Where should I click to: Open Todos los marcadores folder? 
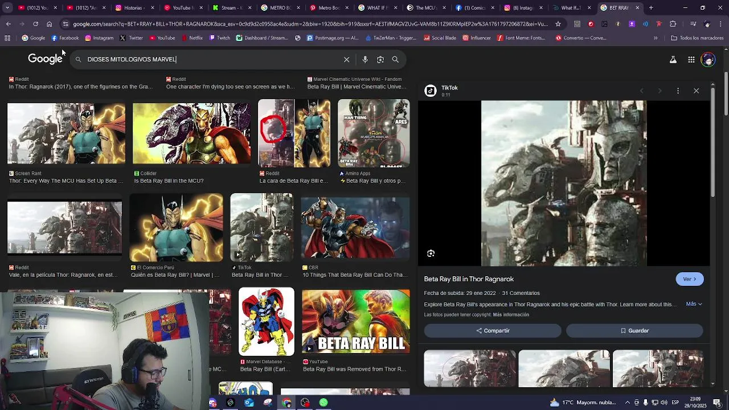click(x=697, y=38)
